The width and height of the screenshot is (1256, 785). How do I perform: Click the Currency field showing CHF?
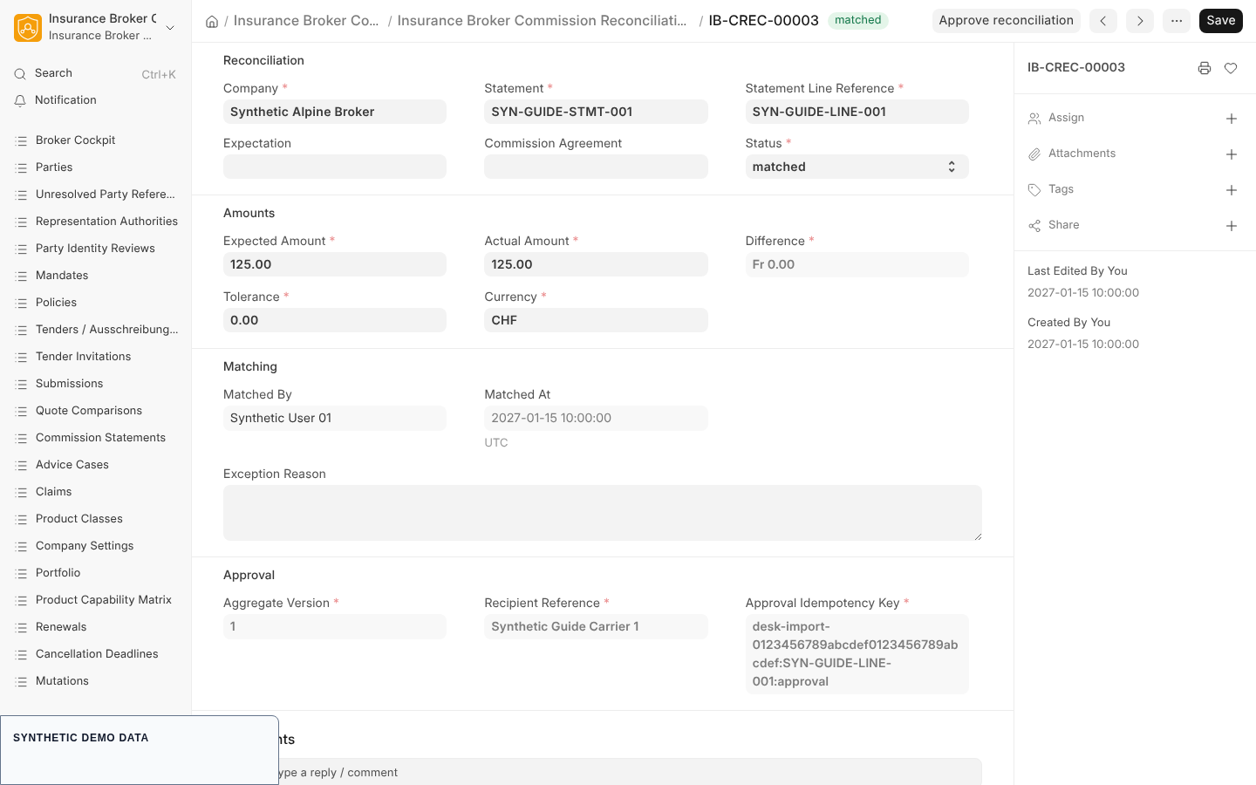596,320
